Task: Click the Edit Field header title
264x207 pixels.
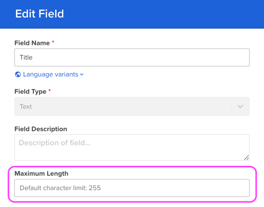Action: (39, 14)
